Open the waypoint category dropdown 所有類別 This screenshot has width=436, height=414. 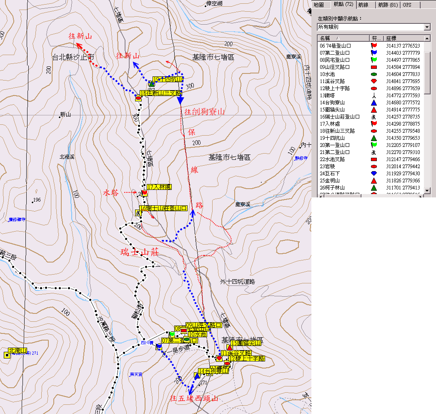pos(426,27)
